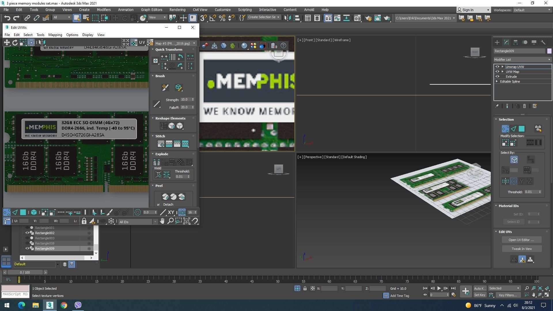Viewport: 553px width, 311px height.
Task: Open the Utilities command panel tab
Action: point(543,42)
